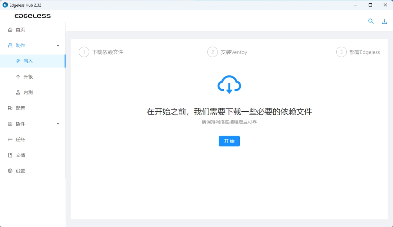This screenshot has width=393, height=227.
Task: Select the 升级 upgrade arrow icon
Action: click(17, 77)
